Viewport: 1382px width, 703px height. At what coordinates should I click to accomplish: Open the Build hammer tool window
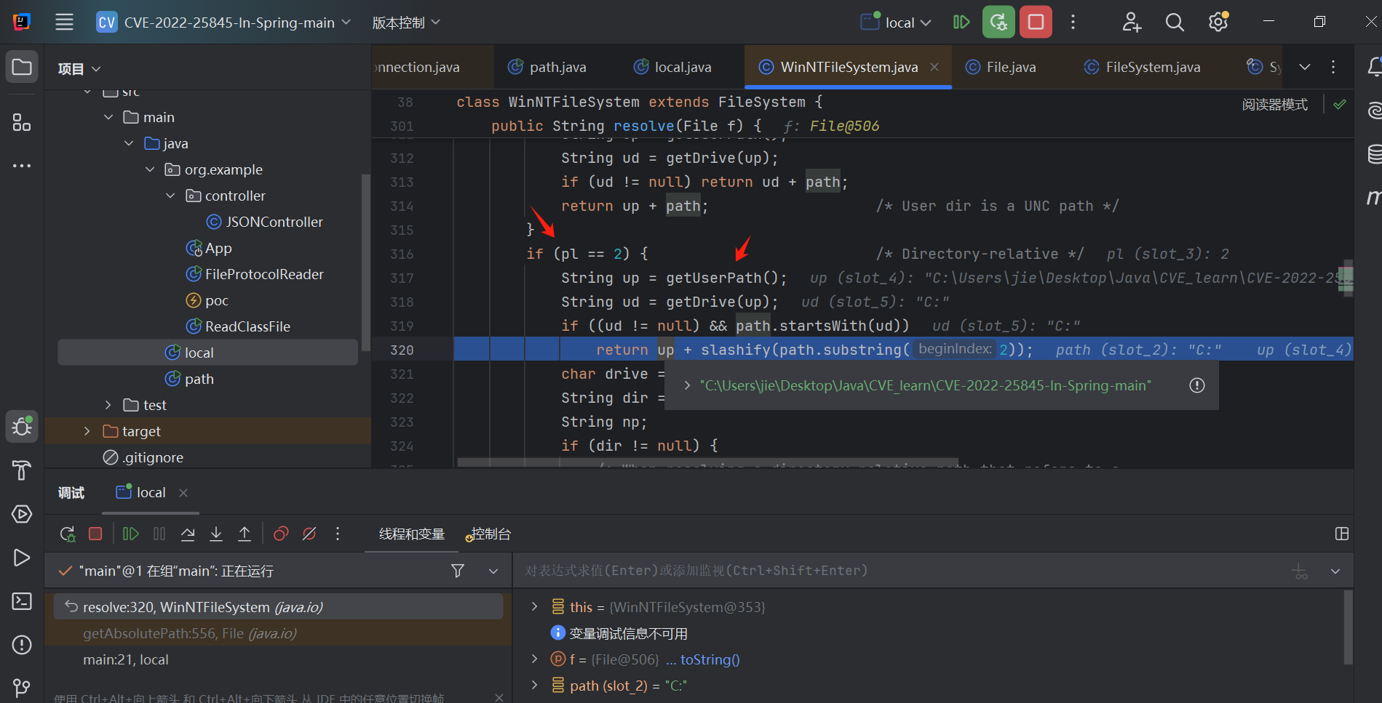pyautogui.click(x=22, y=470)
